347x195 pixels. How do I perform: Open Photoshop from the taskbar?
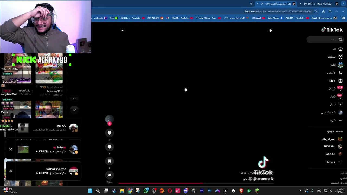[209, 191]
